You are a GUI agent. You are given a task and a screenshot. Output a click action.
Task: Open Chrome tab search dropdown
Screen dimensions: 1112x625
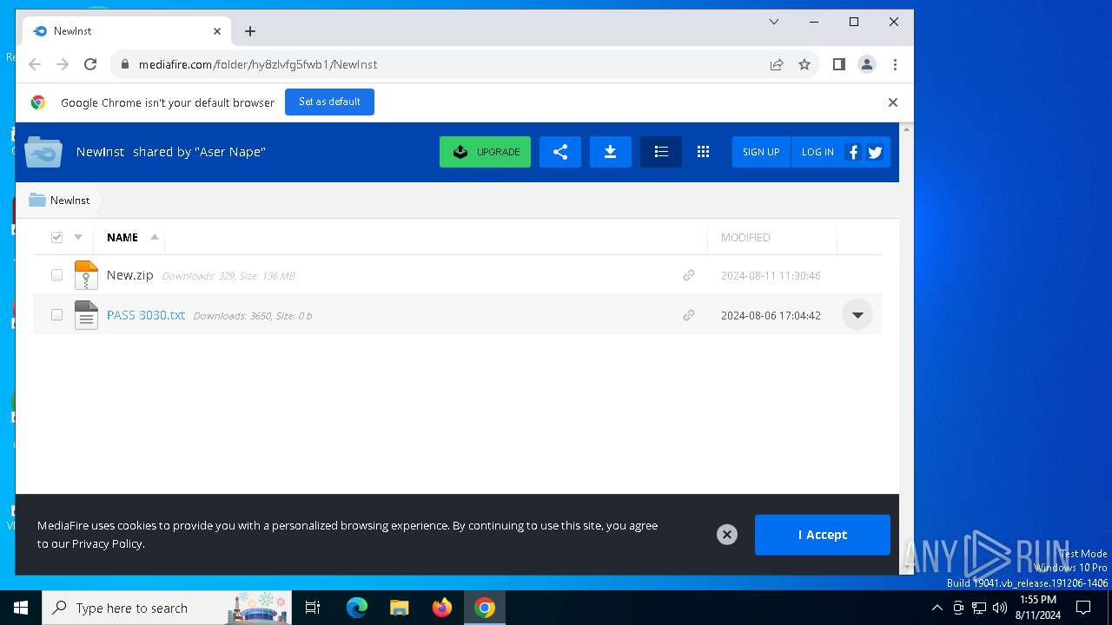(774, 22)
